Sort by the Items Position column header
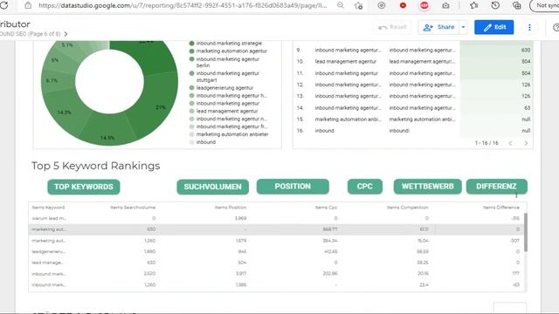This screenshot has width=559, height=314. pyautogui.click(x=231, y=208)
